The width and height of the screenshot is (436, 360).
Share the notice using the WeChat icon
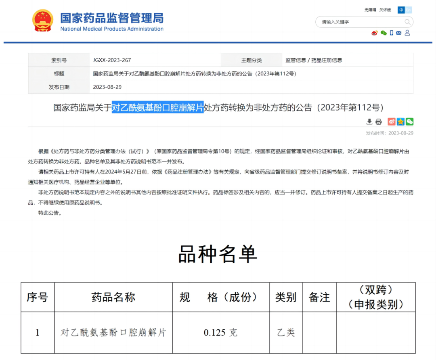point(409,121)
